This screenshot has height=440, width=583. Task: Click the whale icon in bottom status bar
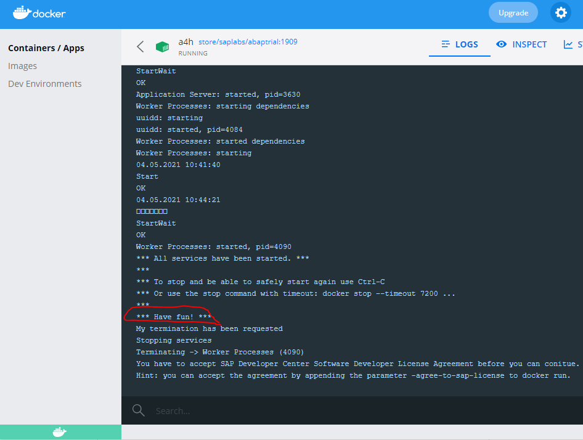(60, 432)
